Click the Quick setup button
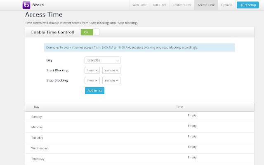Screen dimensions: 264x165 tap(247, 5)
